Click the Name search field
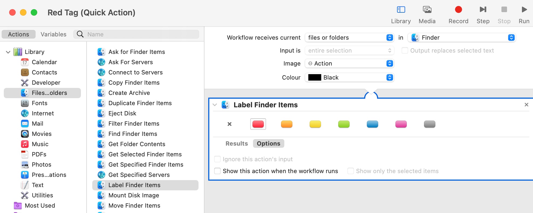The height and width of the screenshot is (213, 533). coord(136,34)
